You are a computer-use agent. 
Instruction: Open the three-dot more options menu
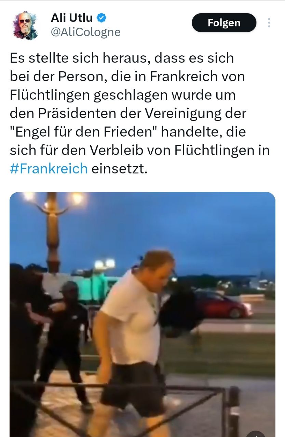point(269,23)
